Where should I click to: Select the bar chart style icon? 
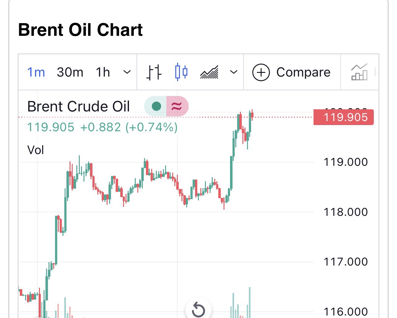(x=154, y=72)
